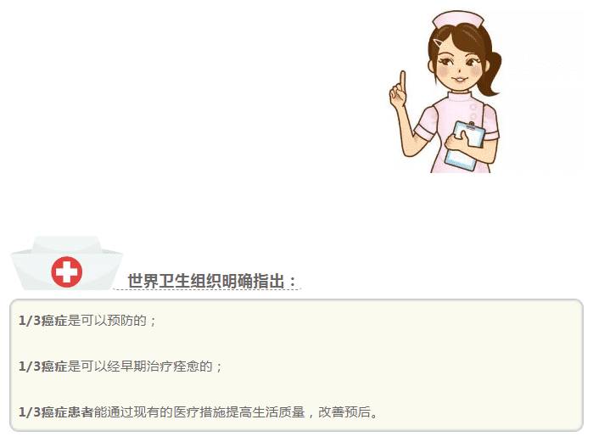Click the line 1/3癌症是可以预防的
Screen dimensions: 593x442
point(87,321)
